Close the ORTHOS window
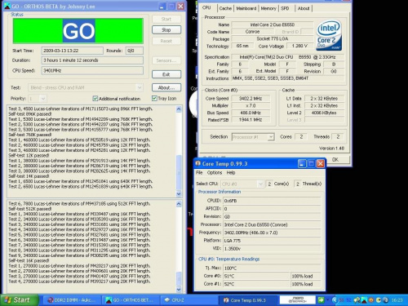This screenshot has width=408, height=306. (180, 6)
